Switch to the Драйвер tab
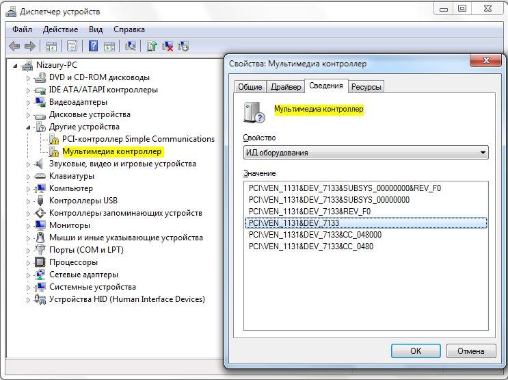 (285, 87)
